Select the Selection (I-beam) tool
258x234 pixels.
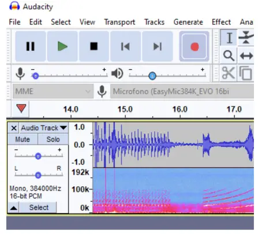[229, 37]
